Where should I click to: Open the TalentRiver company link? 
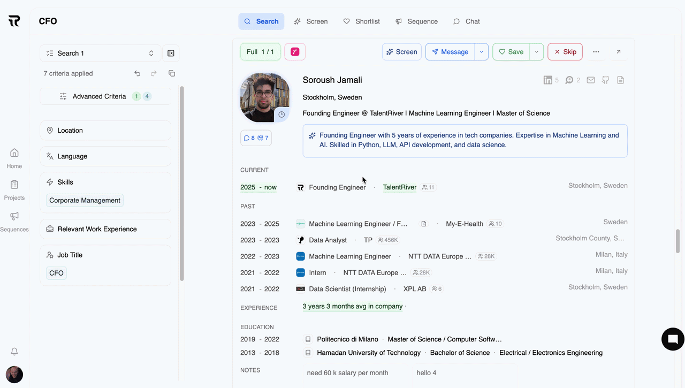point(400,187)
